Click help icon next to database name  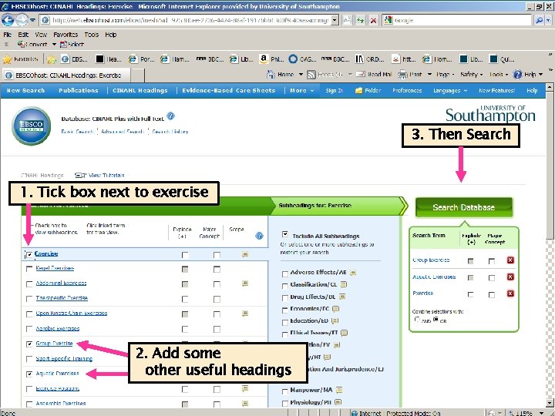click(x=170, y=116)
